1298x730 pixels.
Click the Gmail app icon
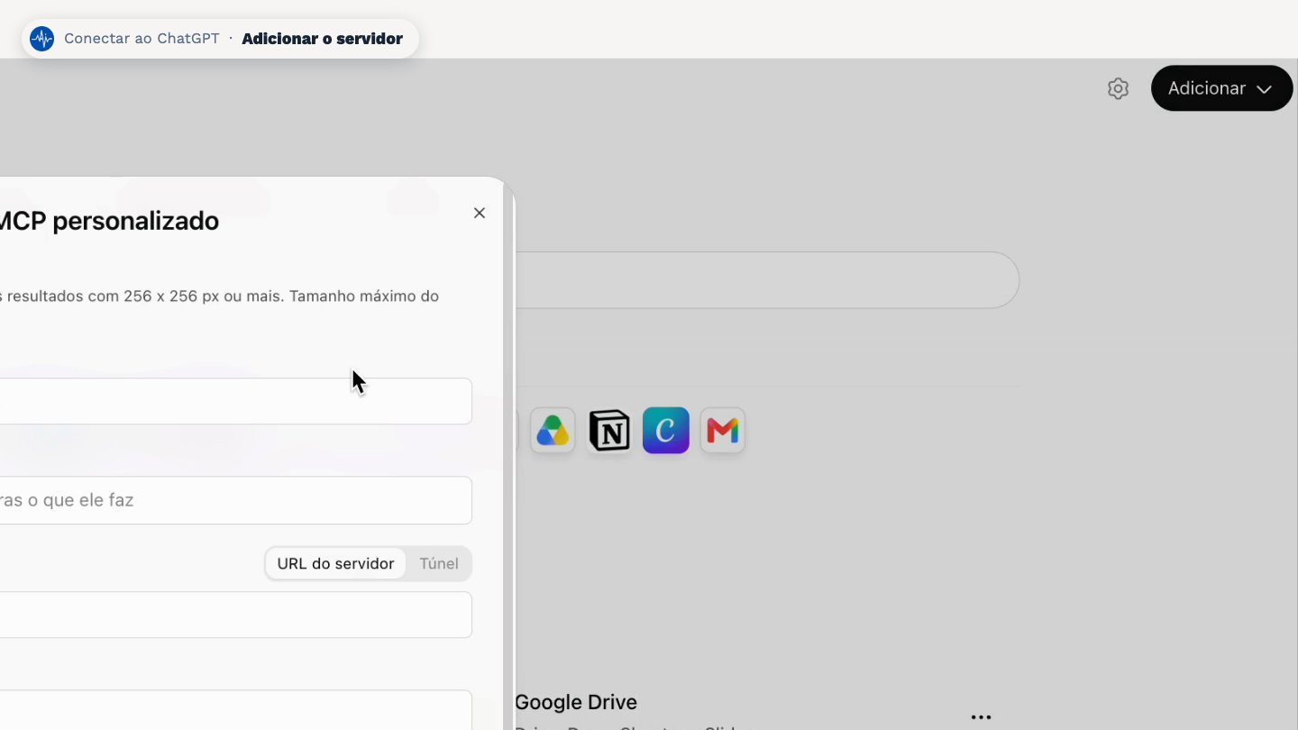pyautogui.click(x=723, y=431)
